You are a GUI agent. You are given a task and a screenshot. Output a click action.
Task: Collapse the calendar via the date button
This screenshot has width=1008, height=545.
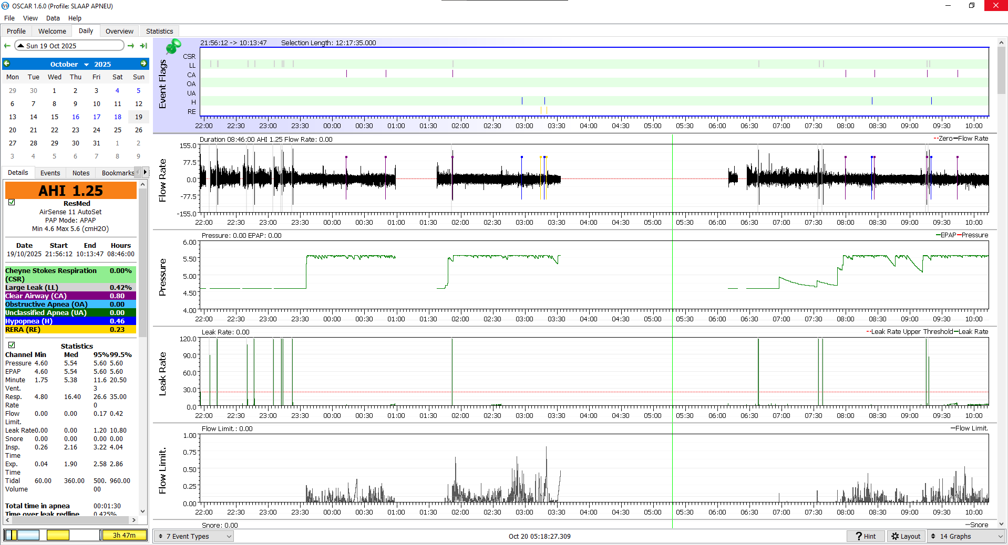click(69, 46)
